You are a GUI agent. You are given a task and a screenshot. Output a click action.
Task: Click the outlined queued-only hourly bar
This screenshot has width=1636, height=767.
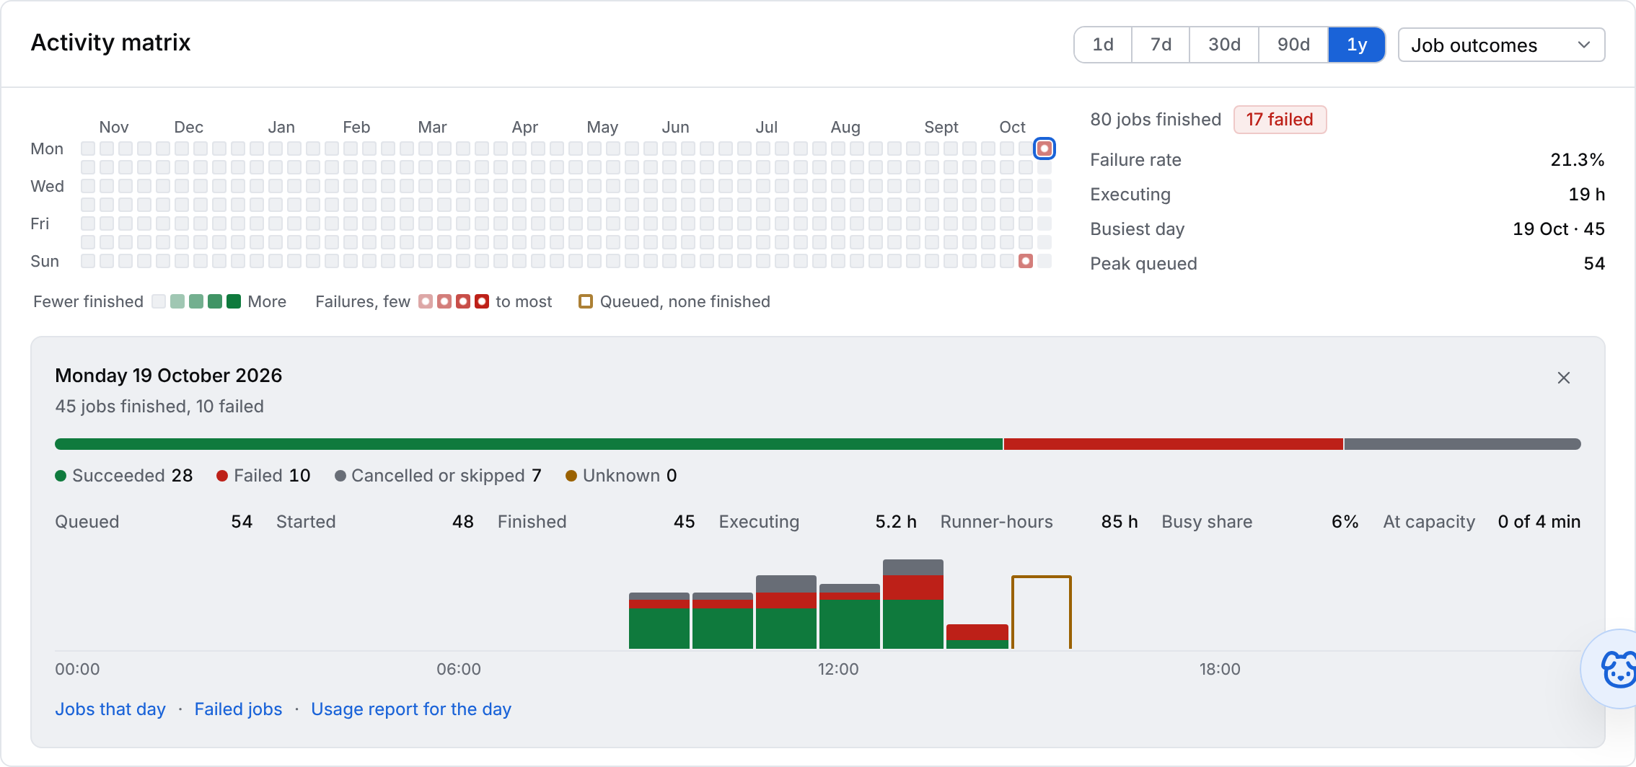pyautogui.click(x=1042, y=612)
